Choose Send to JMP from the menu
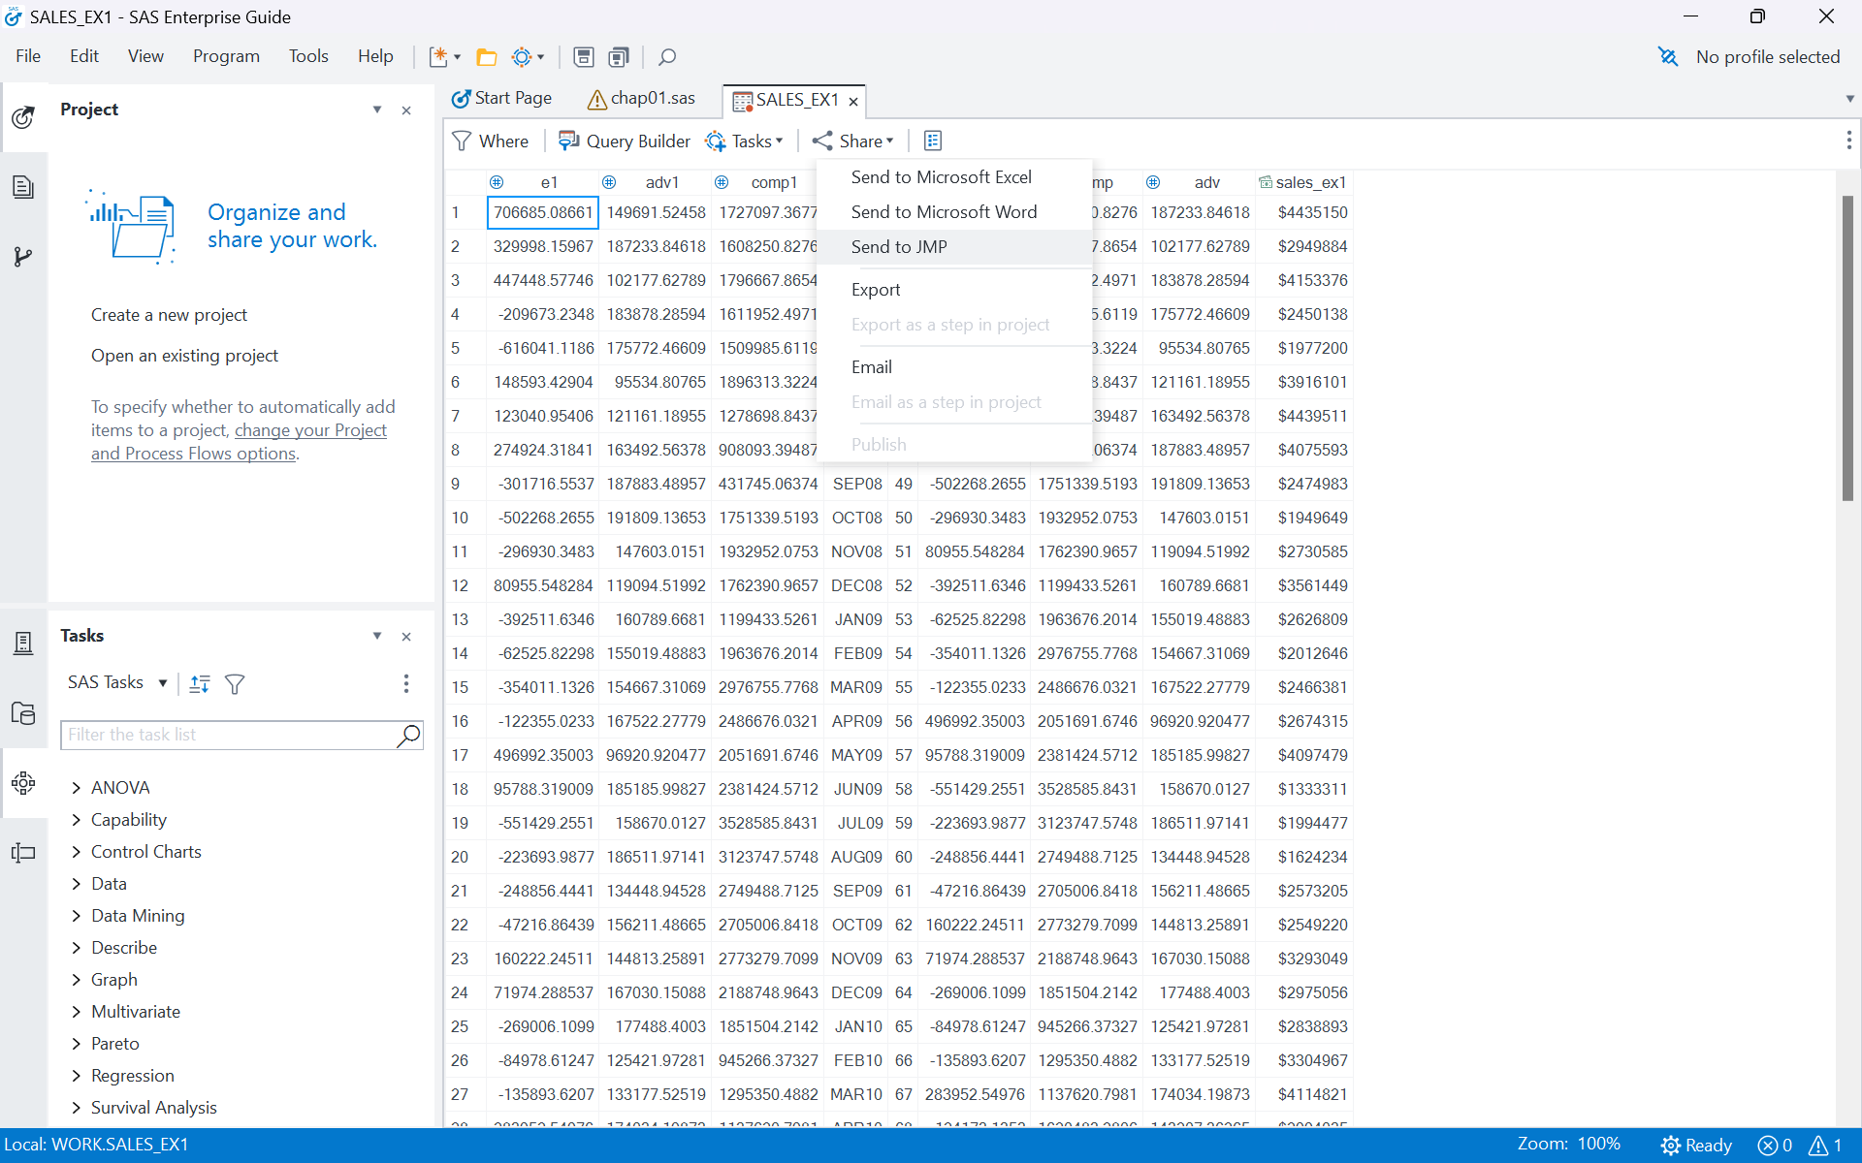 tap(899, 247)
